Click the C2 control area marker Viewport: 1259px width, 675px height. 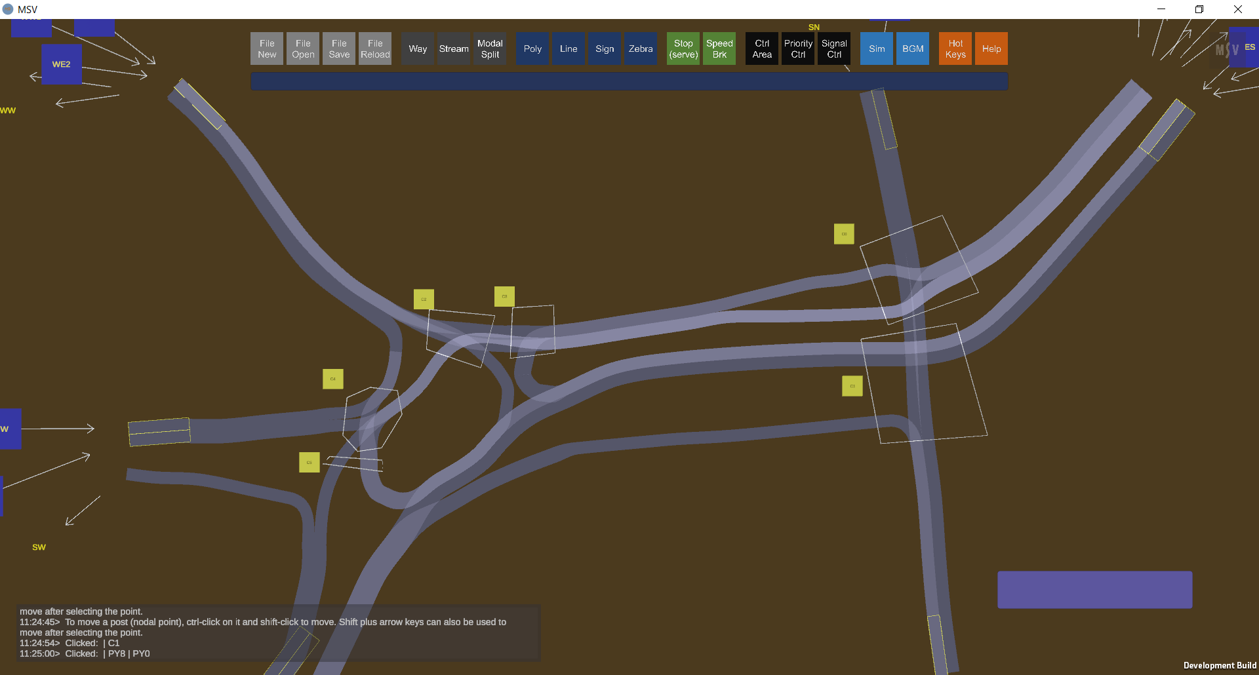click(x=424, y=299)
